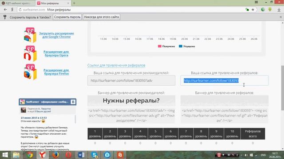Select the advertiser banner HTML code box
The width and height of the screenshot is (284, 159).
tap(131, 115)
